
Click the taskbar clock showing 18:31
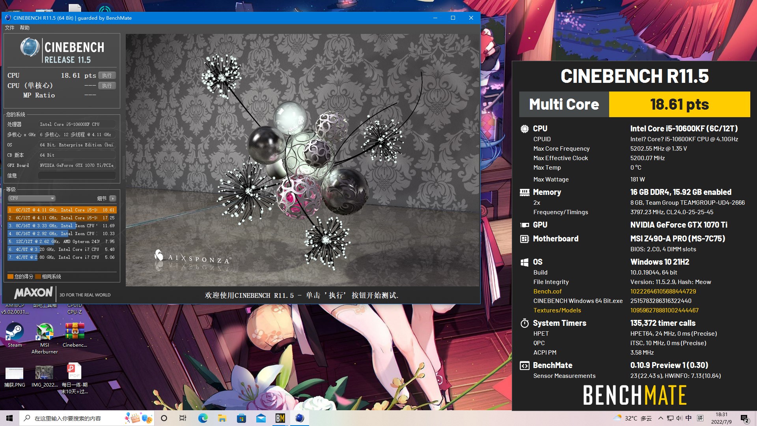(x=721, y=418)
